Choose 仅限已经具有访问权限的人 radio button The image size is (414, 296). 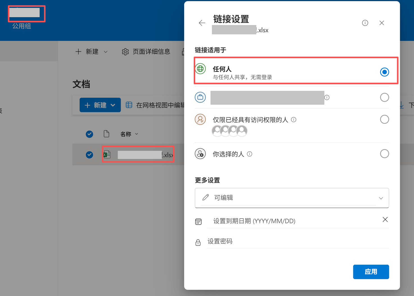tap(384, 119)
